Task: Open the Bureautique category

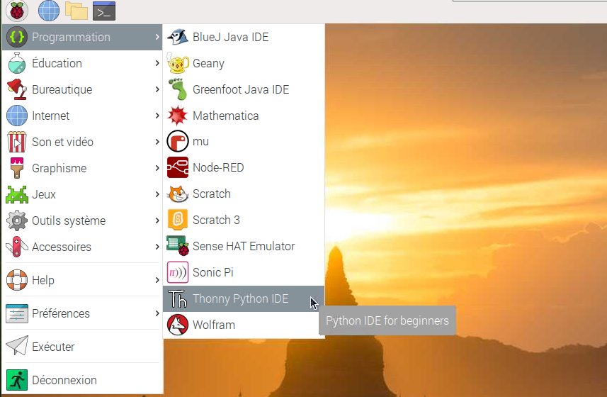Action: 82,89
